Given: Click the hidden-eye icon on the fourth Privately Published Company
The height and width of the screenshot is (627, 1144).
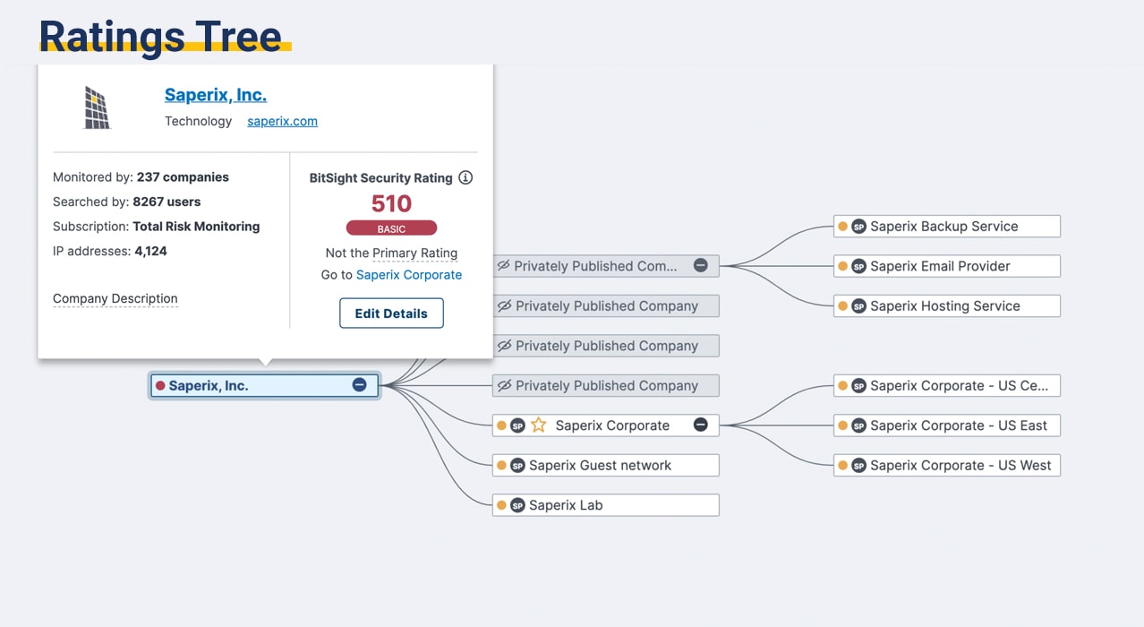Looking at the screenshot, I should click(504, 386).
